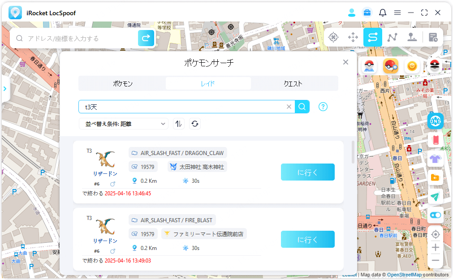This screenshot has height=280, width=453.
Task: Select multi-spot route mode icon
Action: tap(393, 37)
